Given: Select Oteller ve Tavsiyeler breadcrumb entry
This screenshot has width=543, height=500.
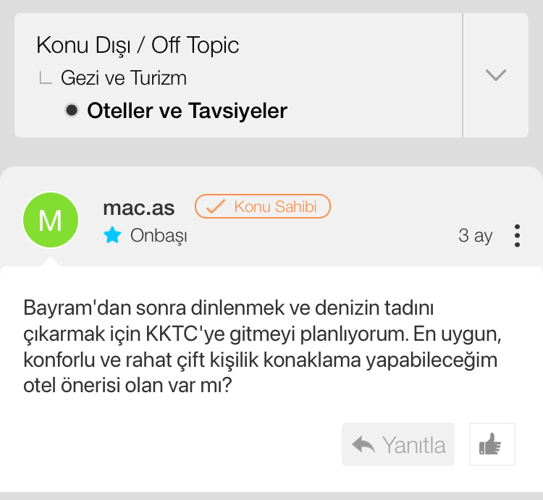Looking at the screenshot, I should tap(187, 111).
